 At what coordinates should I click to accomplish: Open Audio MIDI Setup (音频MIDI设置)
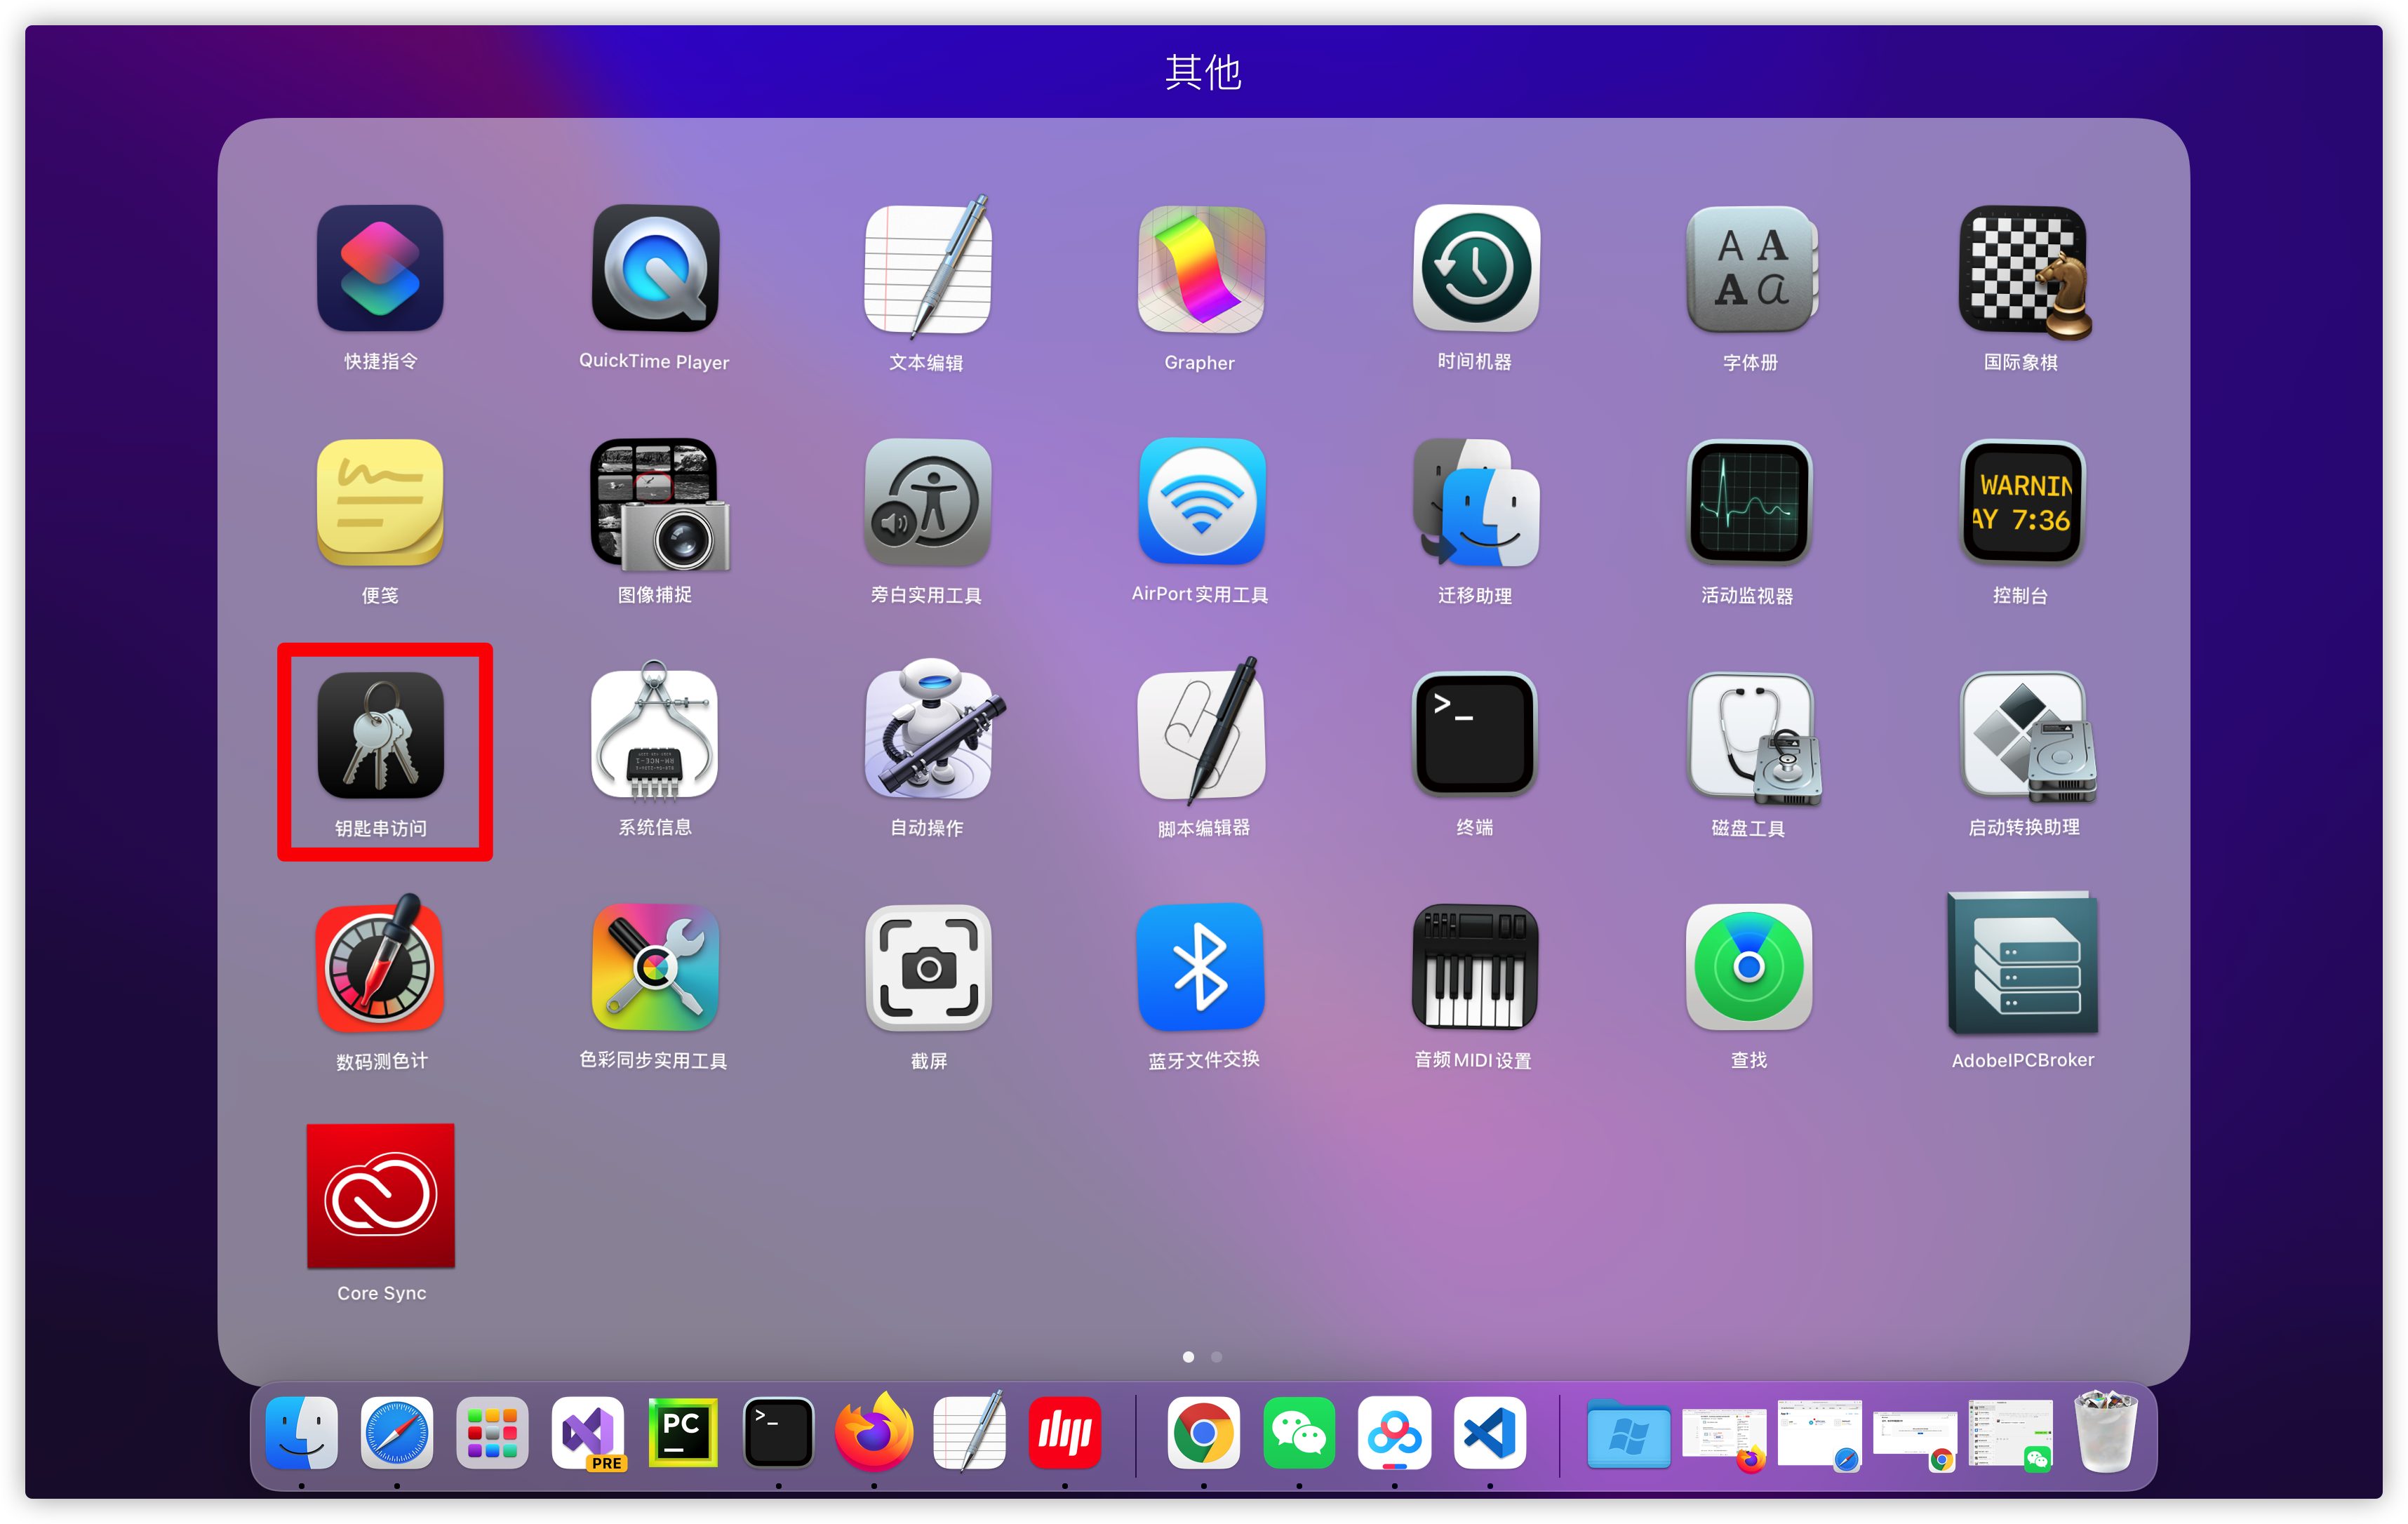click(1474, 968)
